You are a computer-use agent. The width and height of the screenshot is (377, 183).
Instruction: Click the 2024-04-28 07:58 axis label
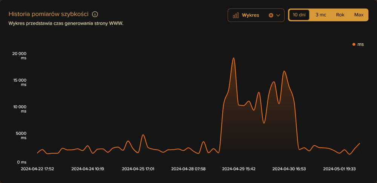click(x=188, y=169)
